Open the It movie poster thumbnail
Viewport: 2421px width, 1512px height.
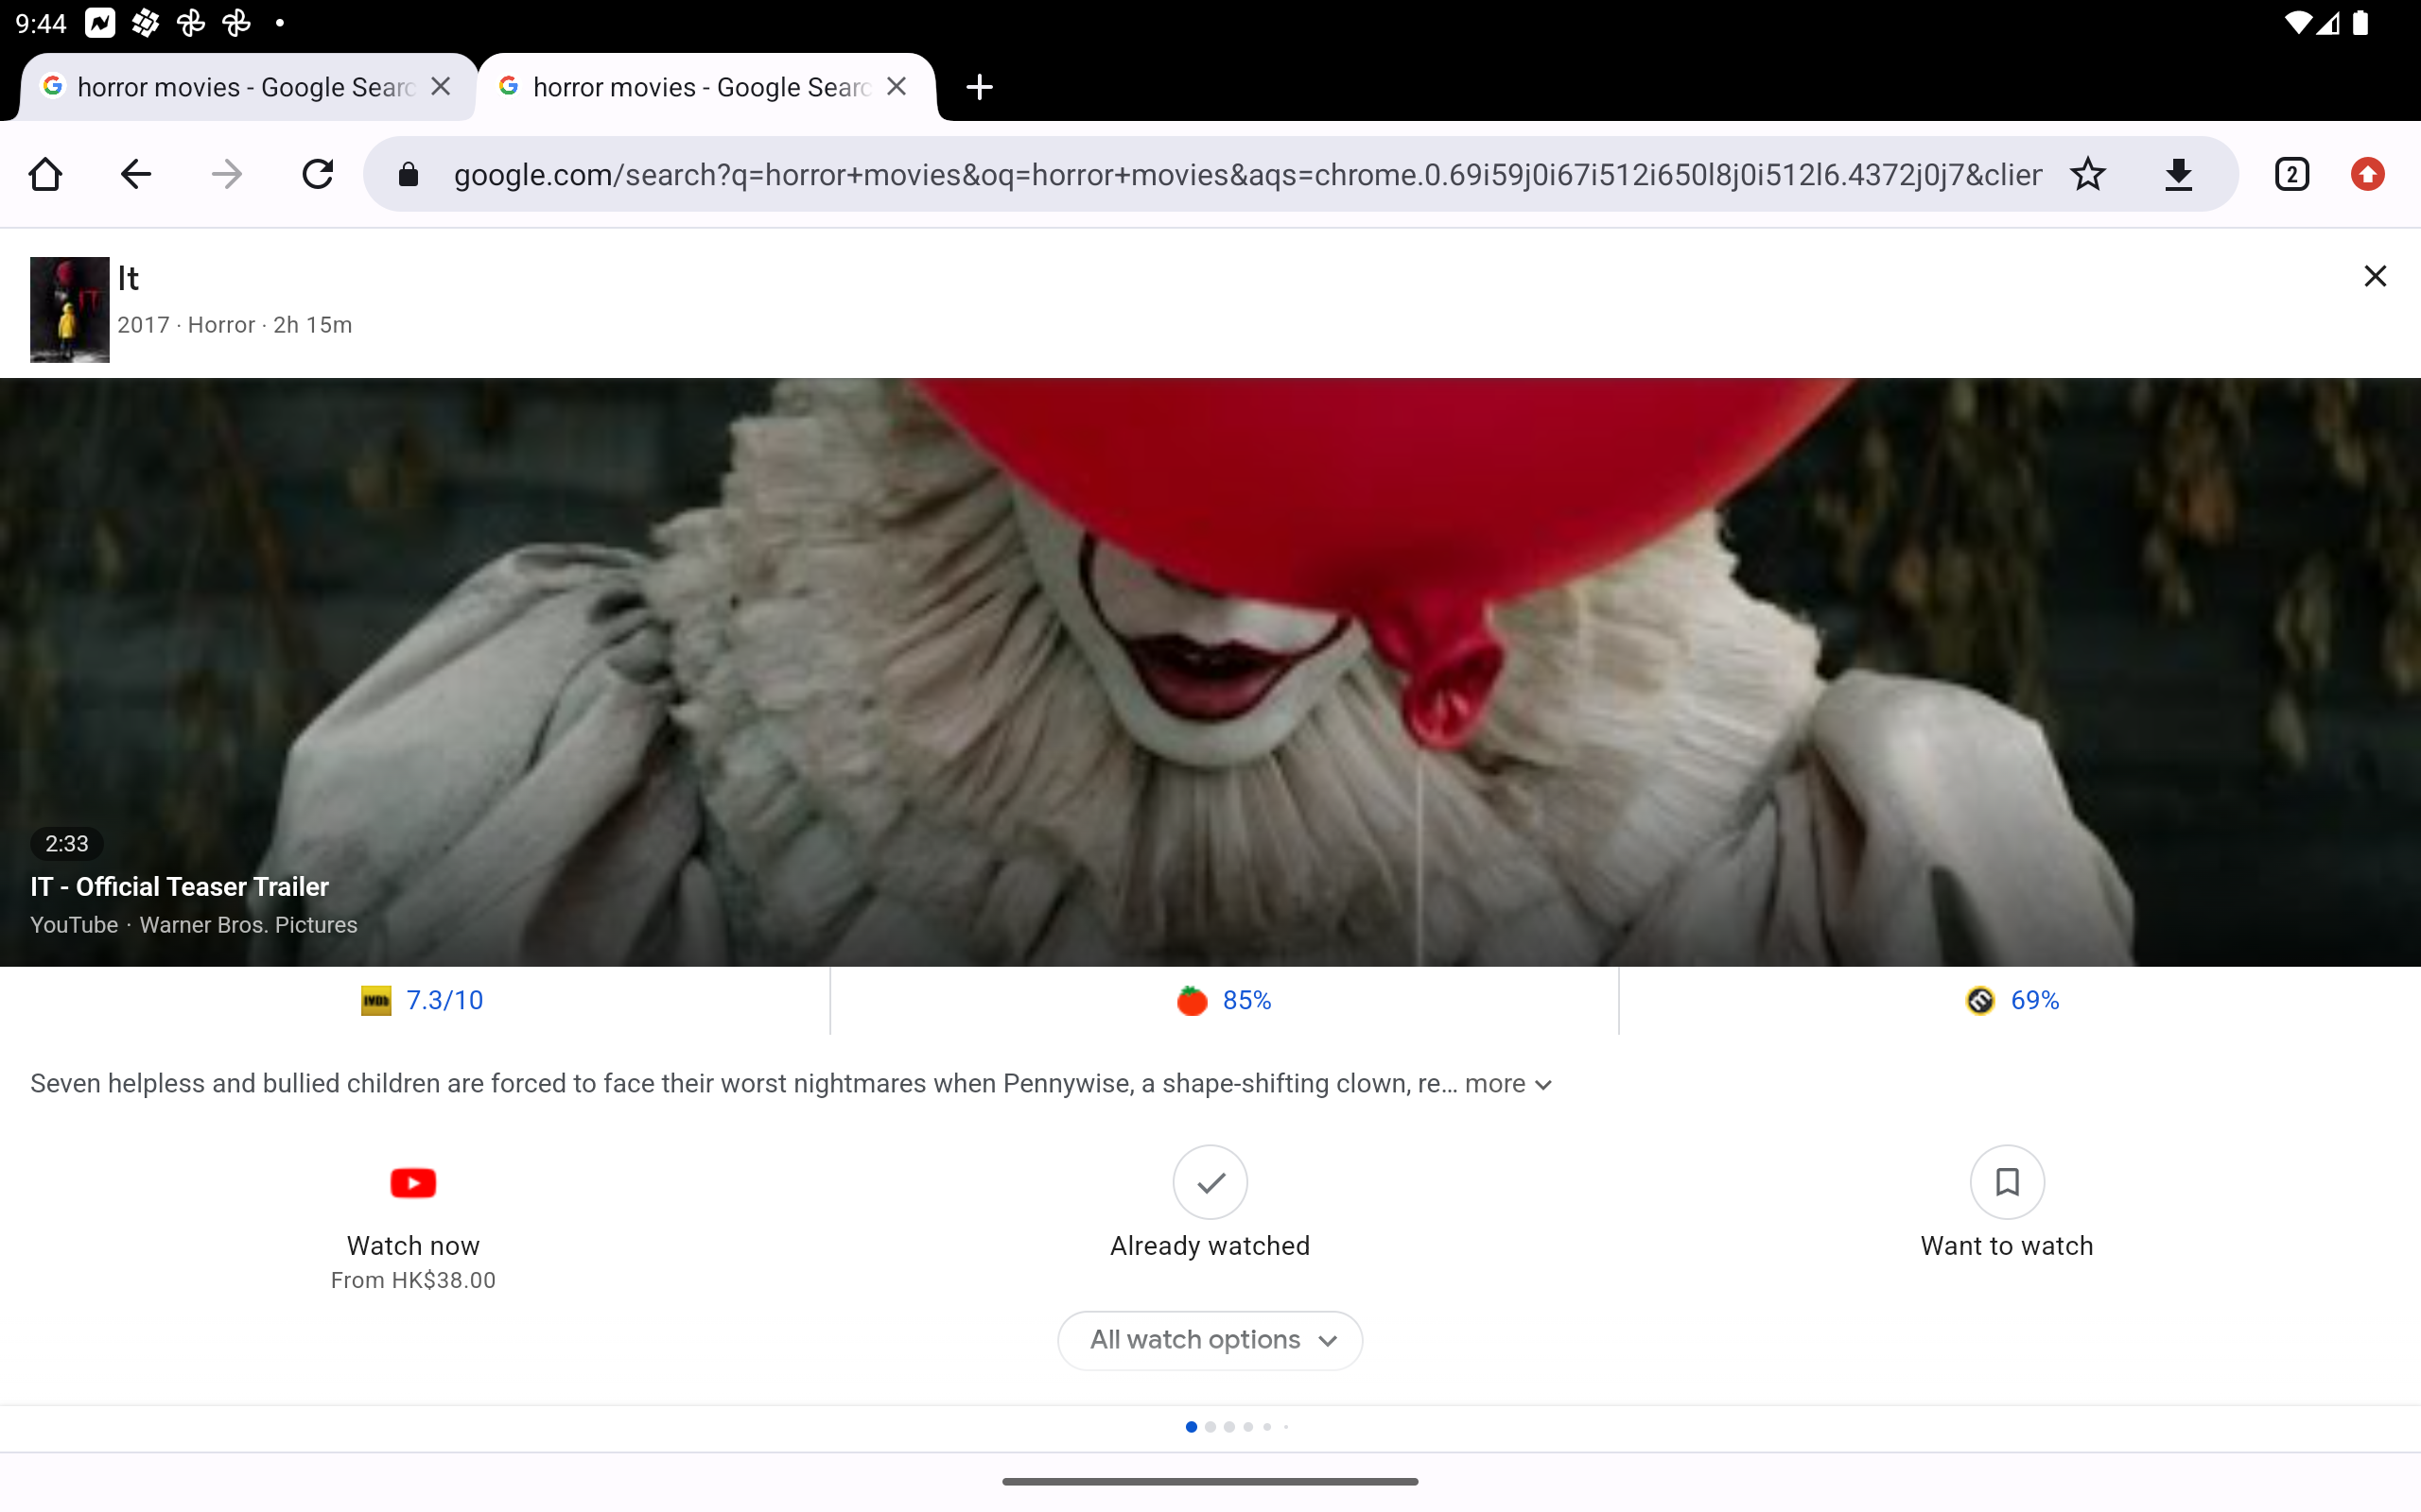click(69, 309)
